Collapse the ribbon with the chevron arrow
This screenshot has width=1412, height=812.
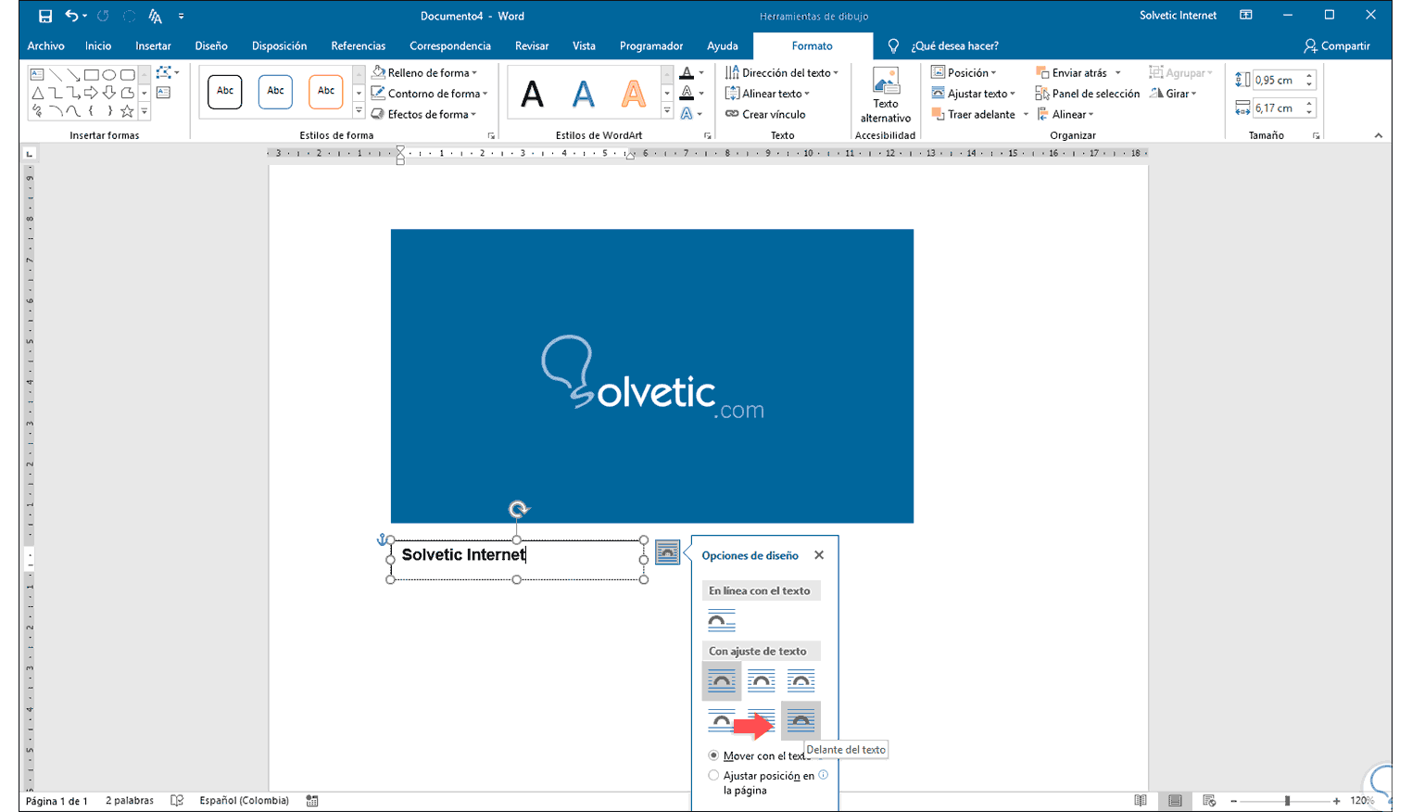tap(1379, 135)
